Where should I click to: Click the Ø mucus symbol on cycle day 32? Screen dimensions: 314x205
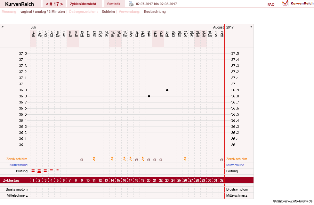tap(221, 160)
